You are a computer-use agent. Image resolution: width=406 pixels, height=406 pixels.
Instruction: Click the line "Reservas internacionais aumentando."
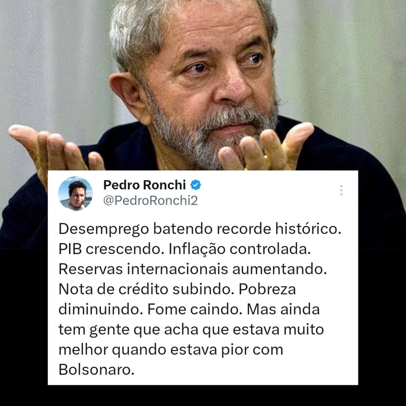tap(192, 269)
